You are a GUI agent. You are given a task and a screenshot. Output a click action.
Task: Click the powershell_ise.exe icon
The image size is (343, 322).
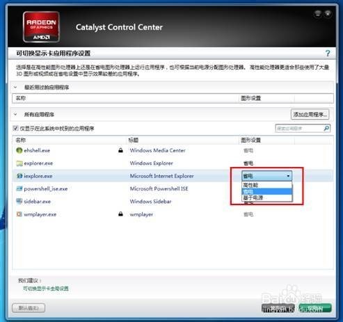[19, 188]
